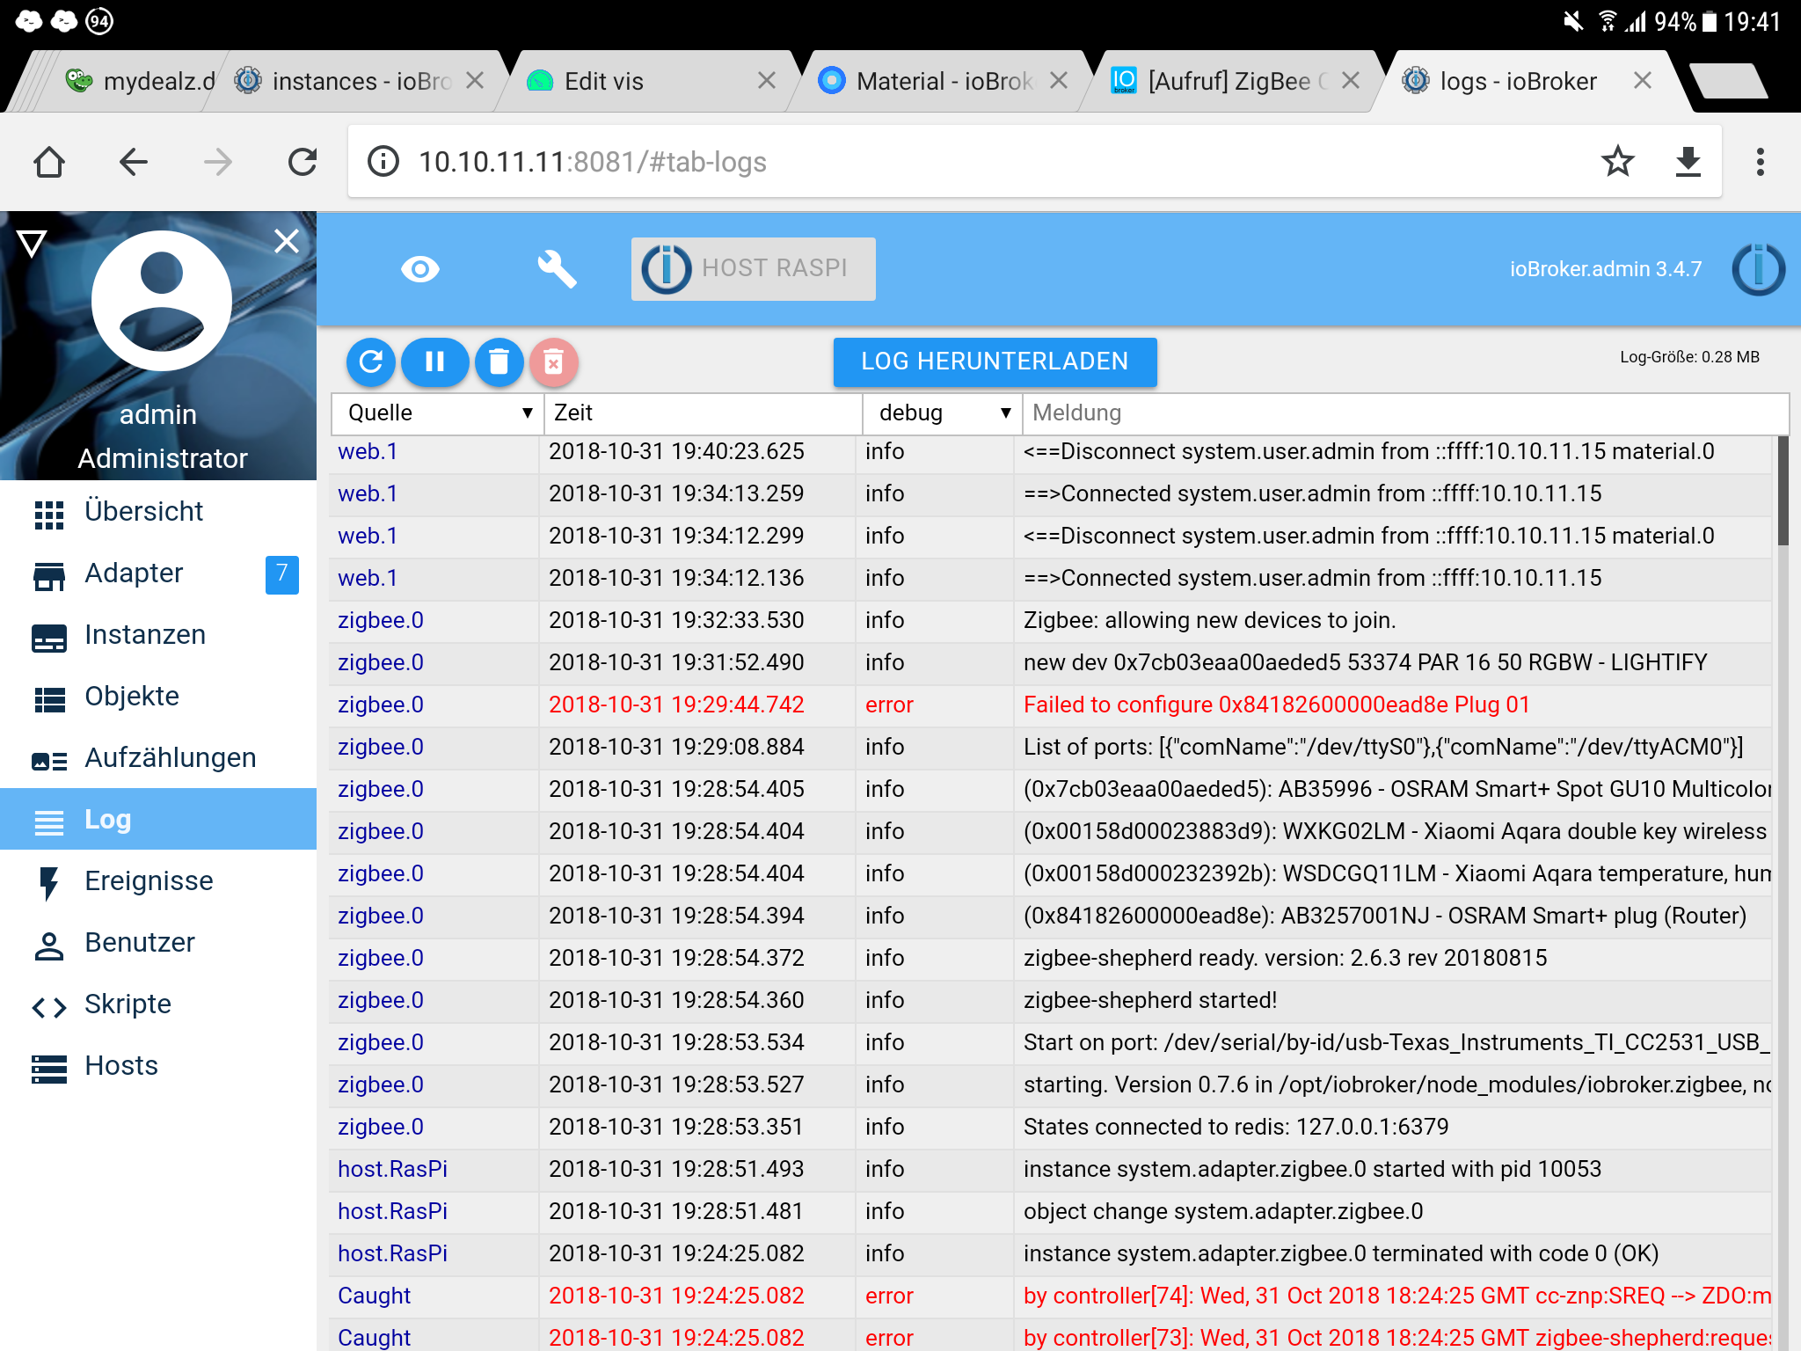Click the refresh log button
The image size is (1801, 1351).
pos(371,361)
